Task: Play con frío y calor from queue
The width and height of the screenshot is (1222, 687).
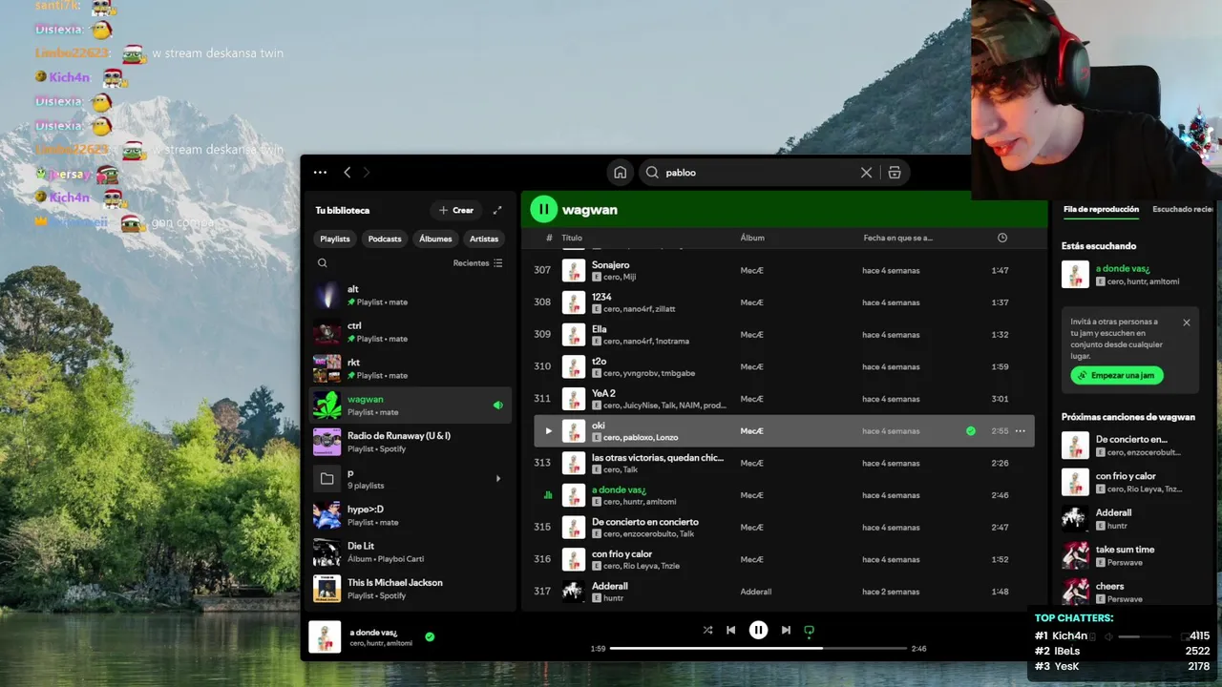Action: 1129,482
